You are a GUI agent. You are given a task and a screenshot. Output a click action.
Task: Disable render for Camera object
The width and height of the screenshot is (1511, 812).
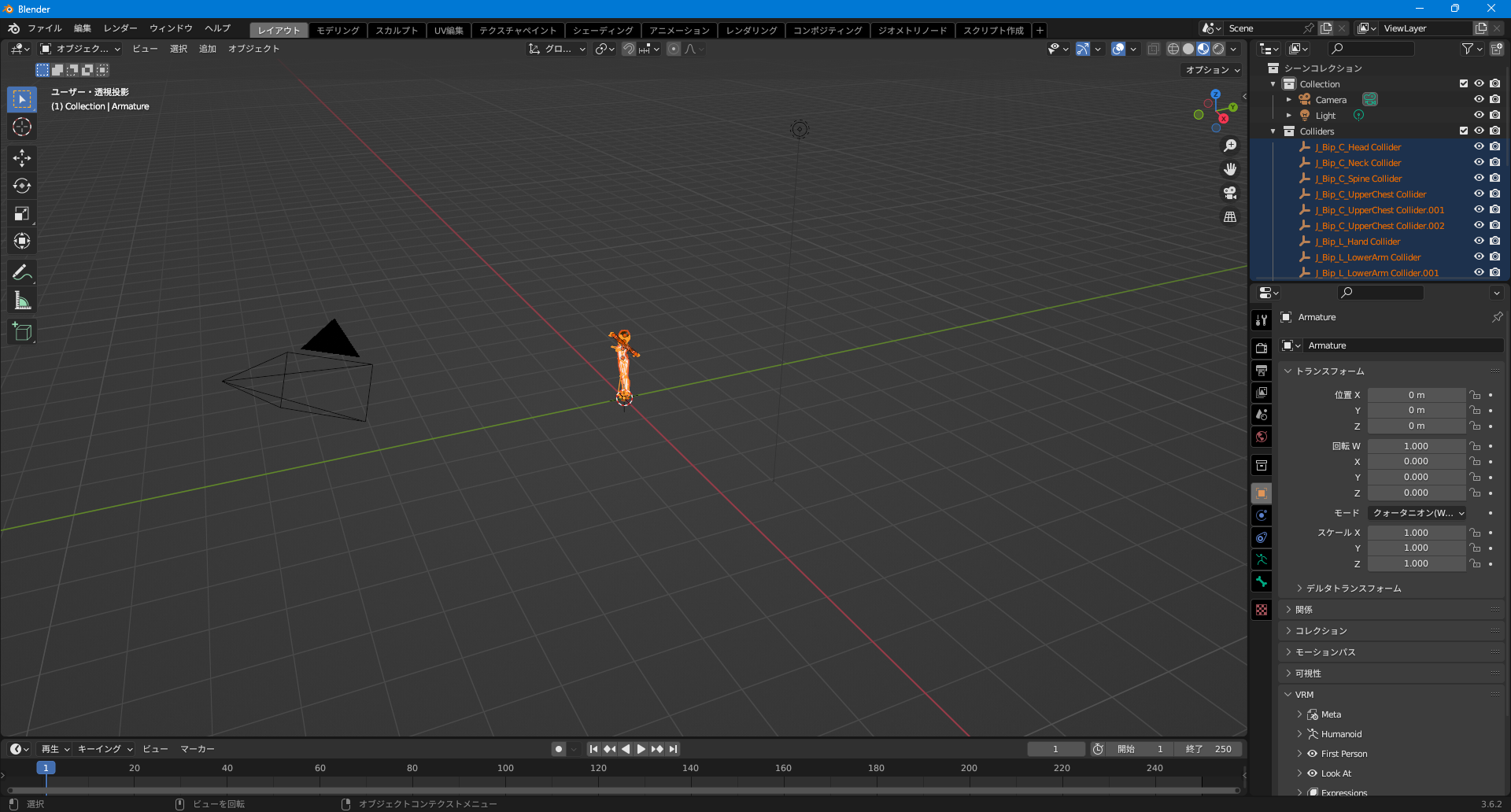(x=1494, y=99)
